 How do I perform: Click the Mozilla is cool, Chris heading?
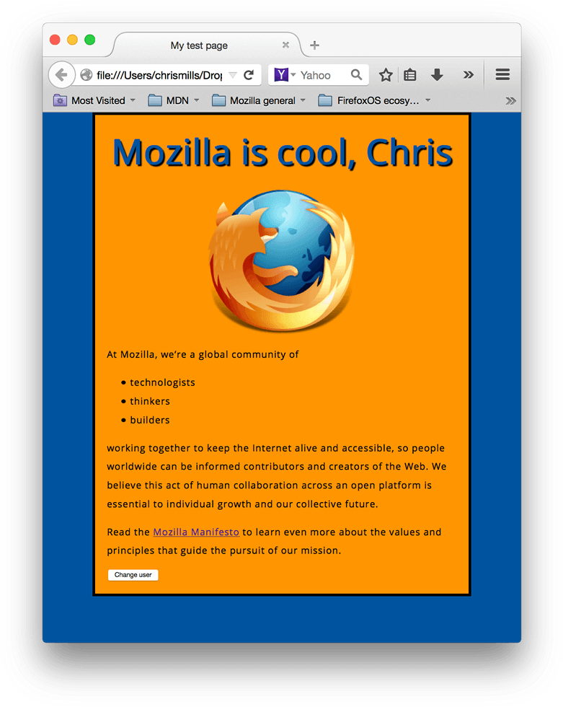click(283, 153)
